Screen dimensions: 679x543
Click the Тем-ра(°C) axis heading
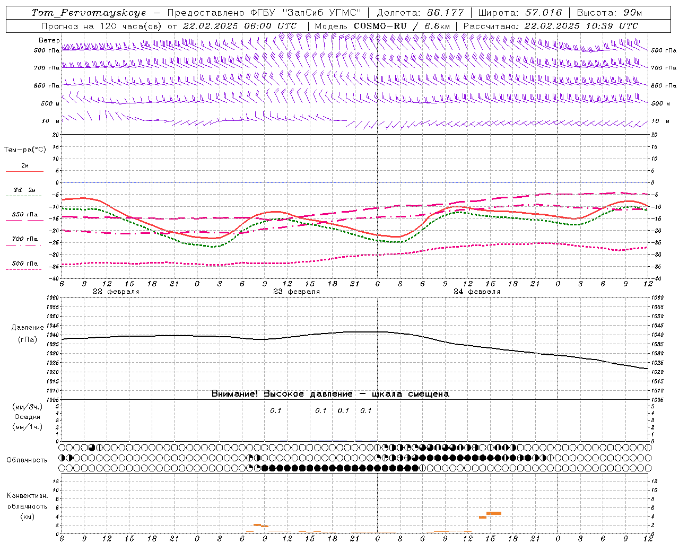tap(25, 150)
